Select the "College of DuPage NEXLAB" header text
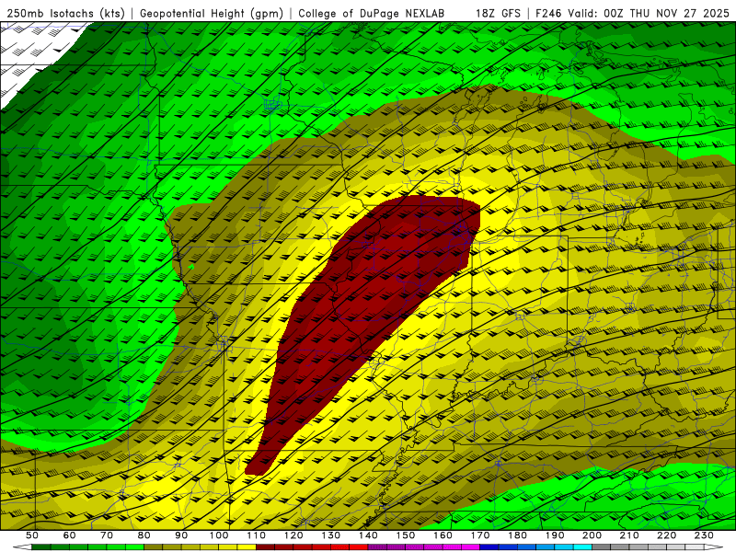 click(372, 14)
